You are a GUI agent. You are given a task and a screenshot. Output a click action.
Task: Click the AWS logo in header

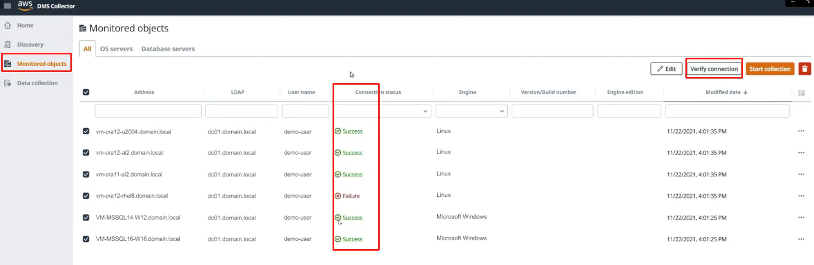pos(25,5)
